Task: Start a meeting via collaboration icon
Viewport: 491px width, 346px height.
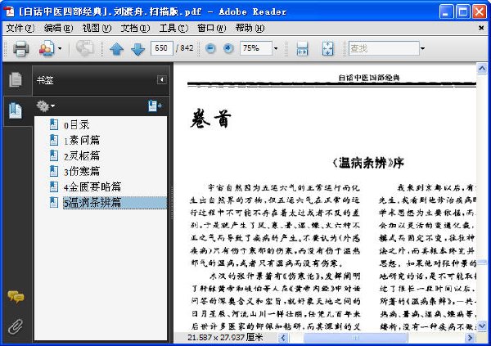Action: [46, 48]
